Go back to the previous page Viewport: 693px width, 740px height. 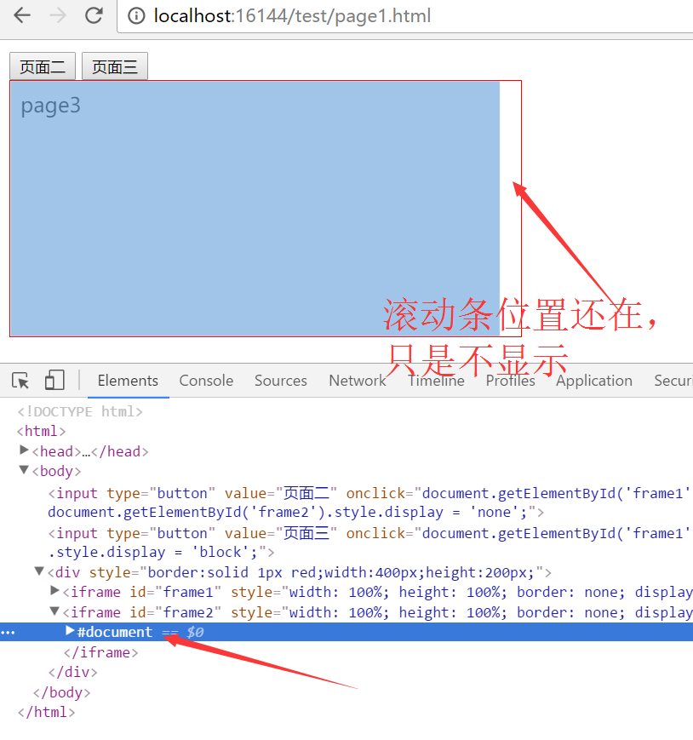[x=21, y=15]
